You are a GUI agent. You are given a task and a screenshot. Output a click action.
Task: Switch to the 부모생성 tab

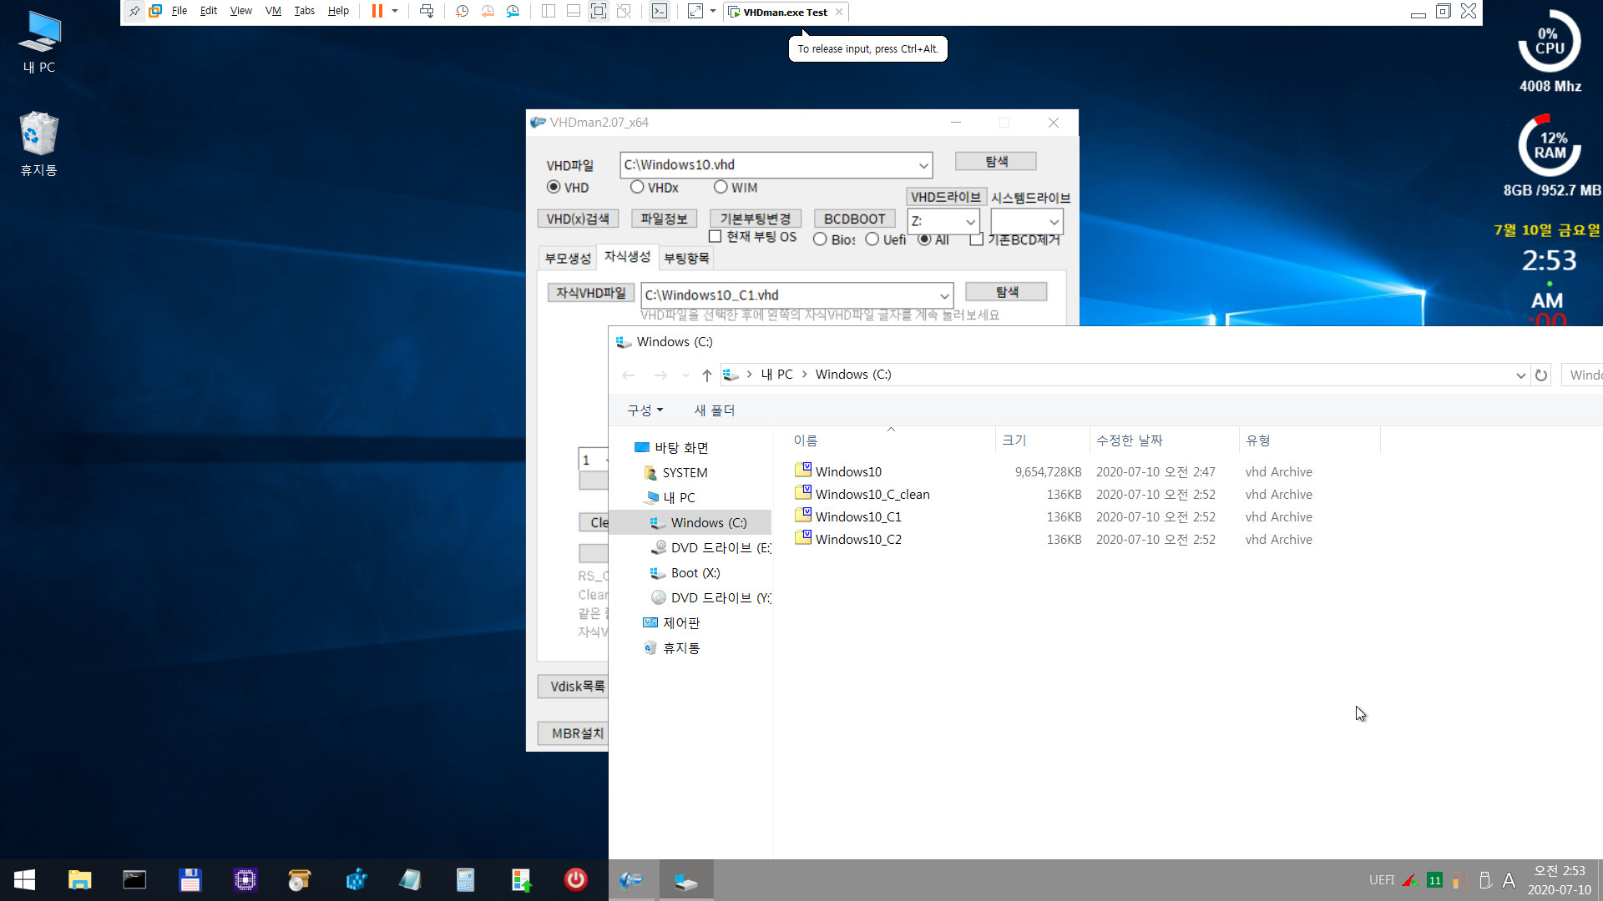pos(568,259)
